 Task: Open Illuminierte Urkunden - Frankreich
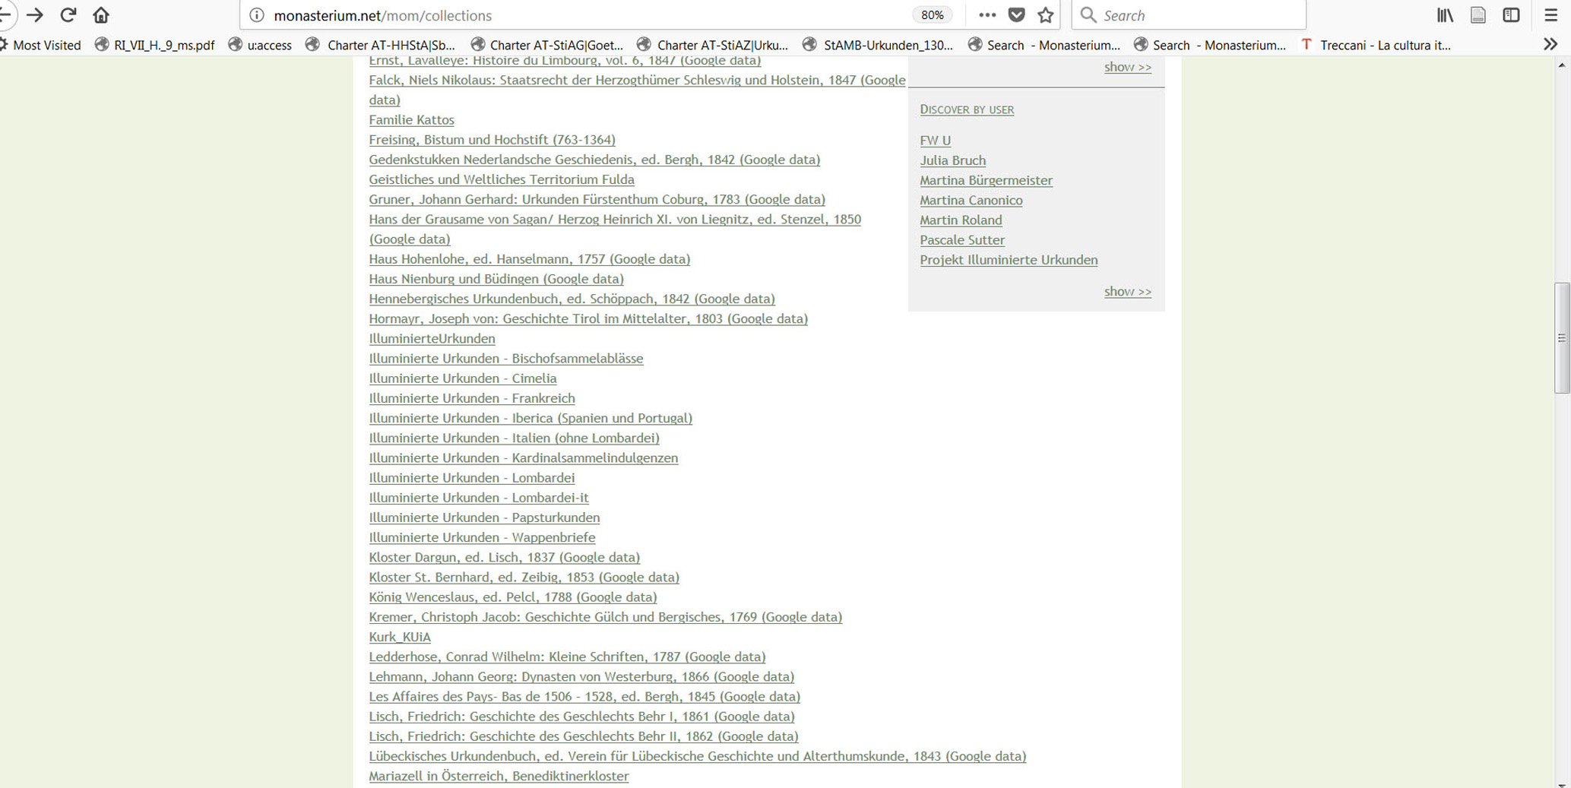click(472, 398)
